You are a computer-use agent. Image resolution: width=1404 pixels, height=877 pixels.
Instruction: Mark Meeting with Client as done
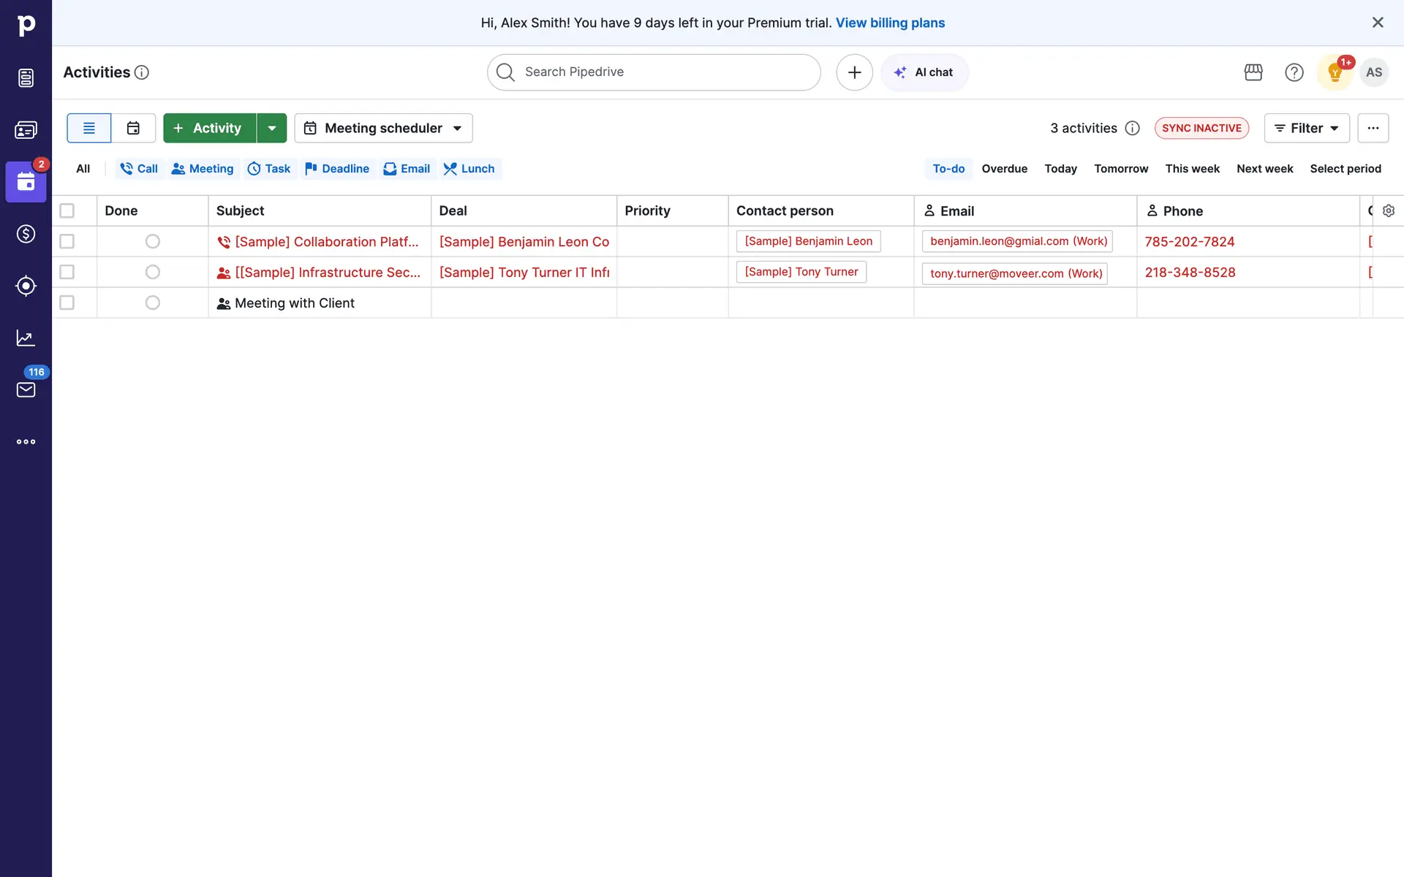(152, 303)
